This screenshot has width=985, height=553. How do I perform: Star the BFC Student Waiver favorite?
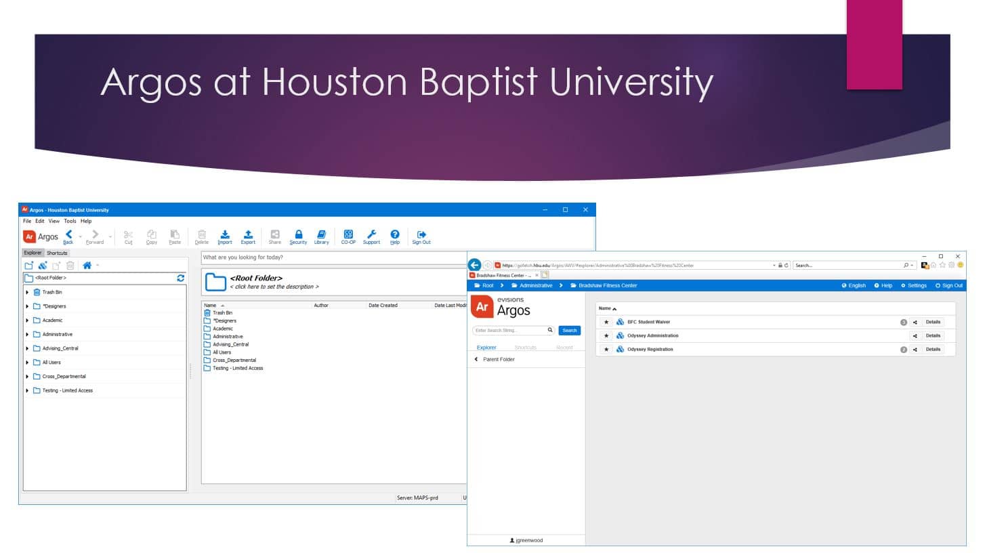[x=606, y=322]
